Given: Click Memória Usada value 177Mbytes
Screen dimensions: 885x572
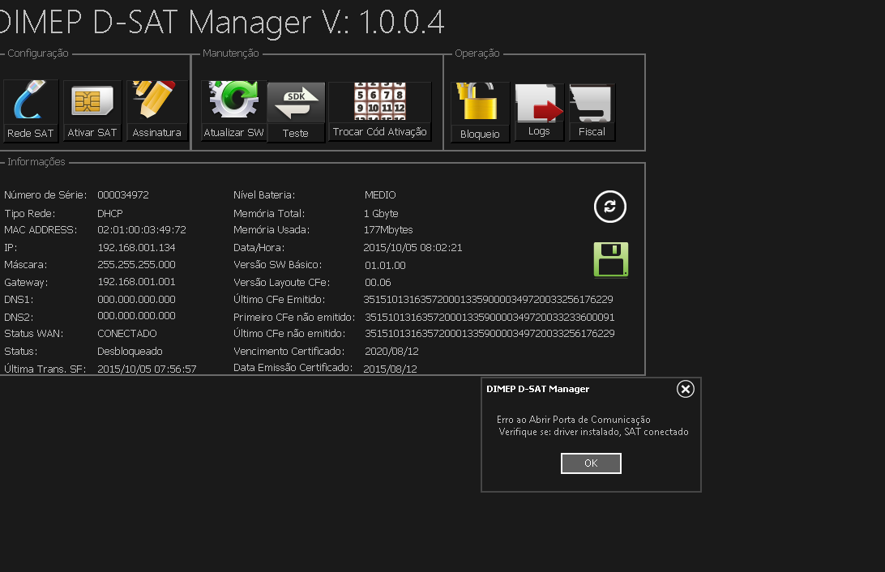Looking at the screenshot, I should [388, 230].
